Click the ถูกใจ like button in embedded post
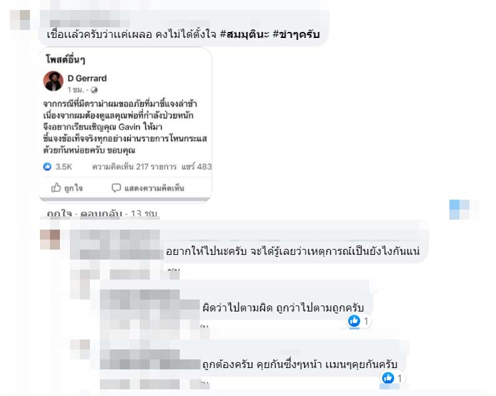Image resolution: width=496 pixels, height=396 pixels. click(x=67, y=188)
